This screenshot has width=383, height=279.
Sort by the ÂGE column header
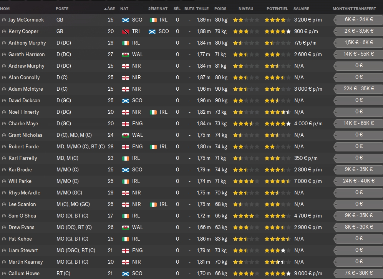click(110, 8)
